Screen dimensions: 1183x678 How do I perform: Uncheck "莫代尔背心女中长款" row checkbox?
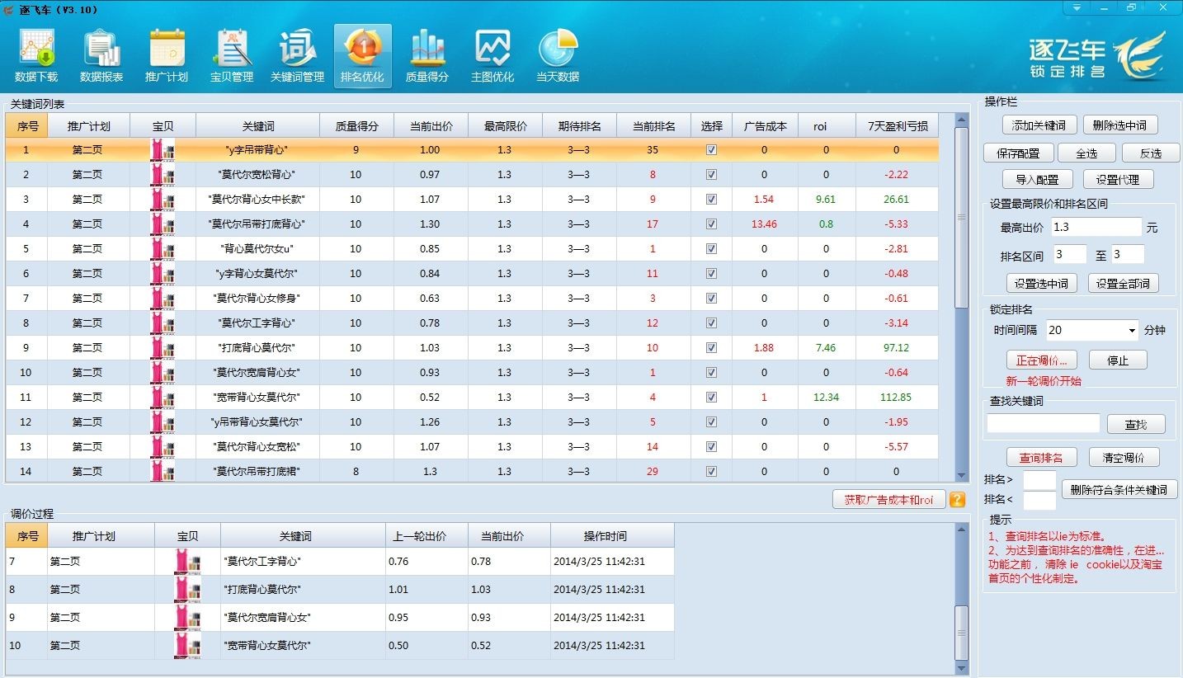tap(711, 200)
